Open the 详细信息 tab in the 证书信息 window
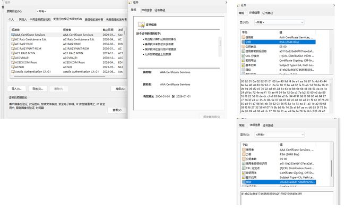This screenshot has width=345, height=208. (146, 10)
